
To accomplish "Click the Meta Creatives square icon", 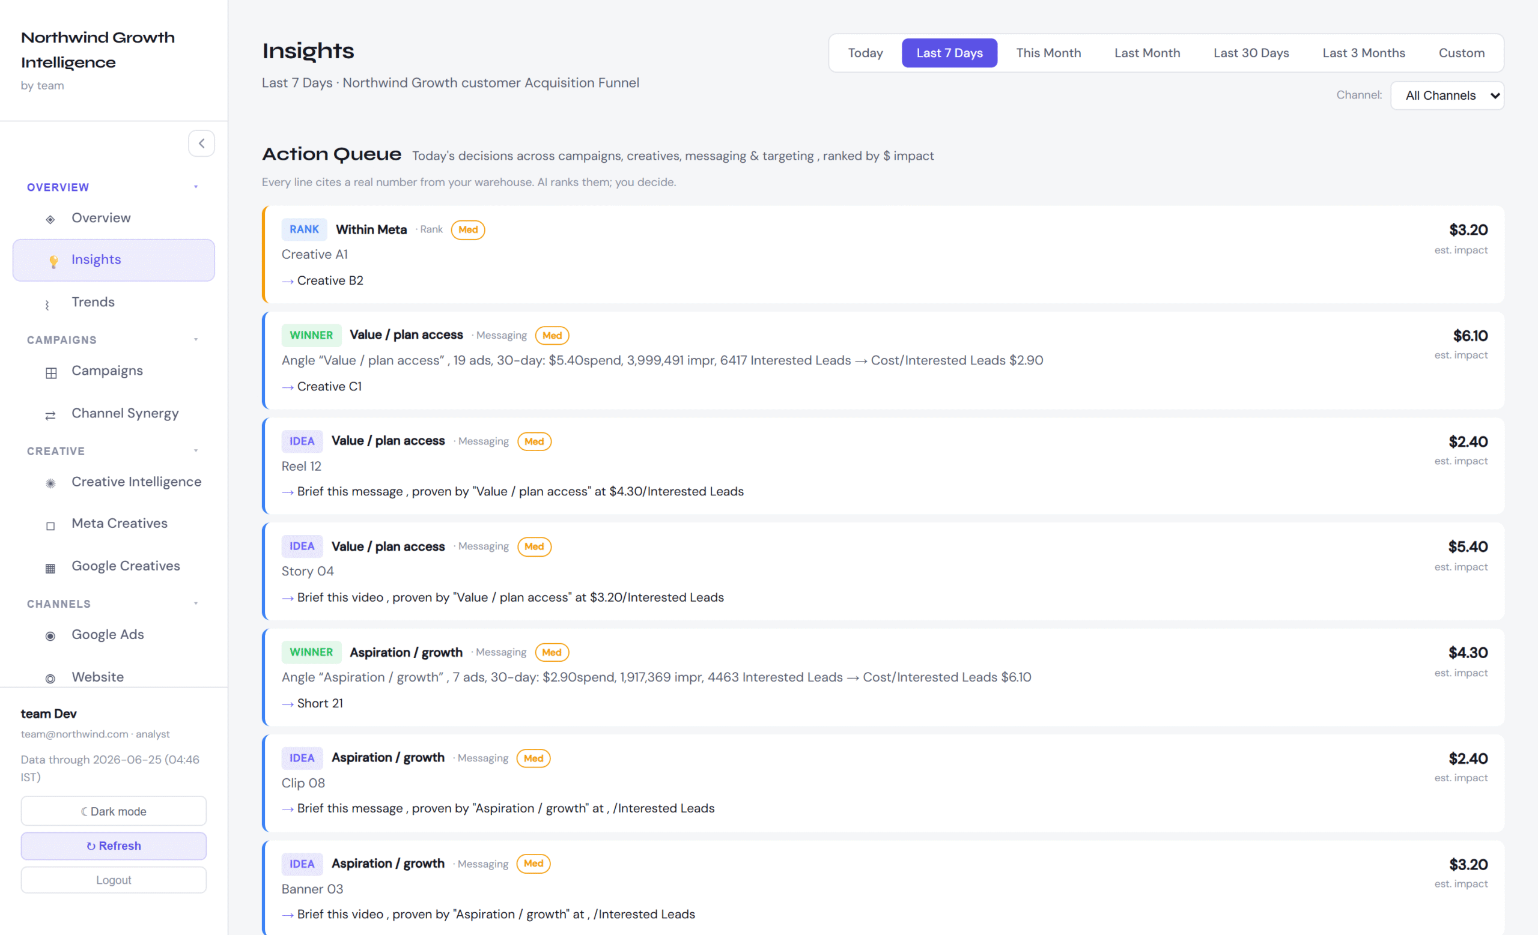I will [50, 525].
